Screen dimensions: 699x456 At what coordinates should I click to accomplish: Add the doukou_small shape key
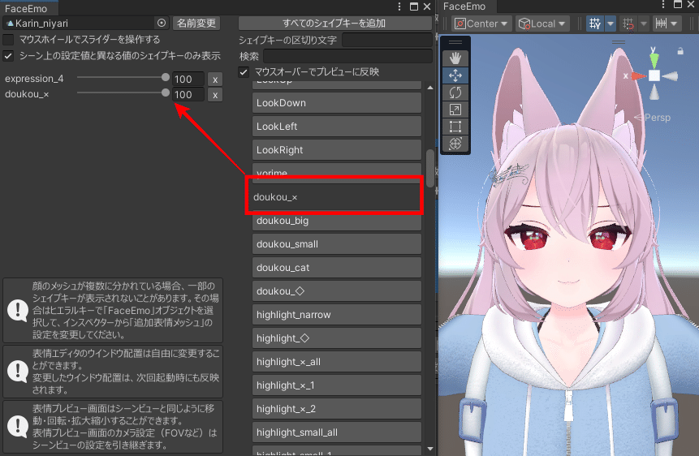(x=337, y=244)
